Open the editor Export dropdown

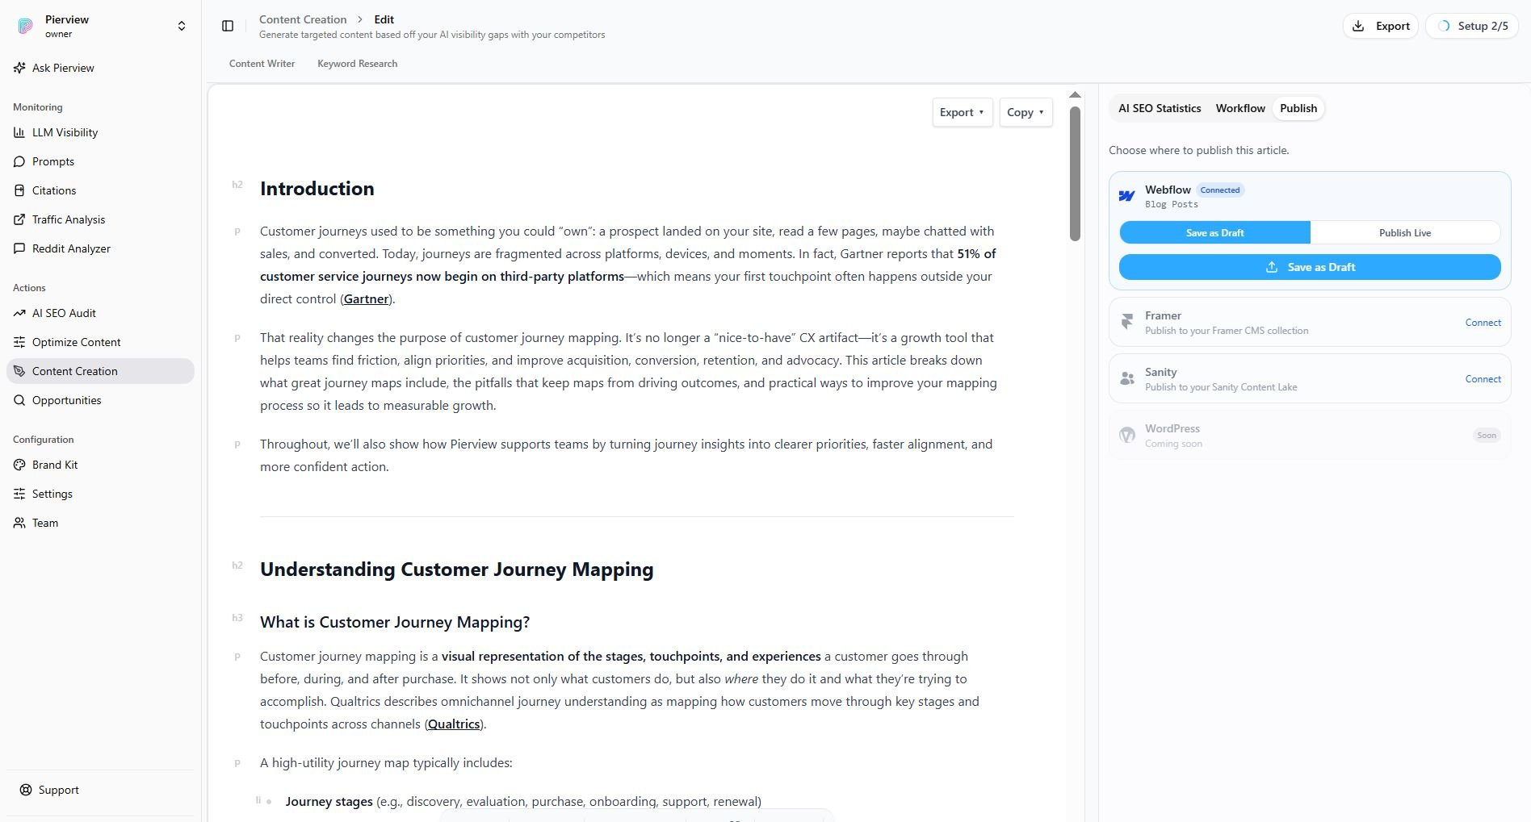tap(962, 112)
